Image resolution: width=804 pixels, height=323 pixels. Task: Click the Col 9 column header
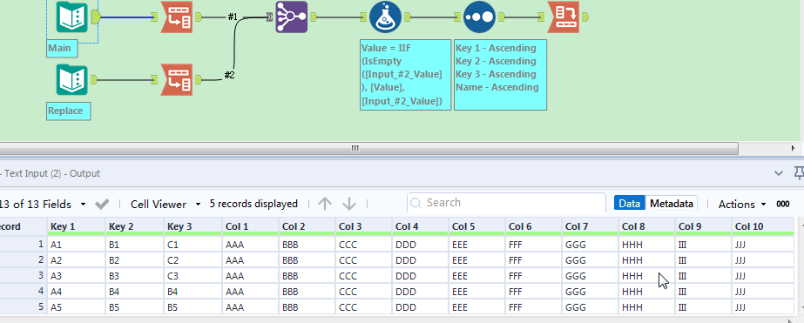click(x=704, y=226)
